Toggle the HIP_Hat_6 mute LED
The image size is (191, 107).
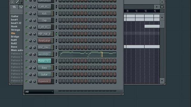click(27, 34)
